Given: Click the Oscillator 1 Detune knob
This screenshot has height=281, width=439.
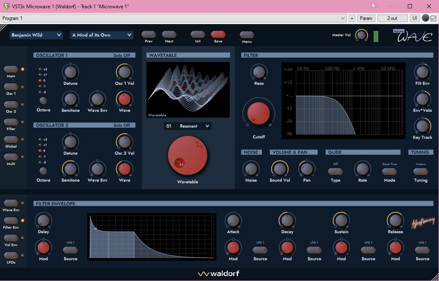Looking at the screenshot, I should 70,72.
